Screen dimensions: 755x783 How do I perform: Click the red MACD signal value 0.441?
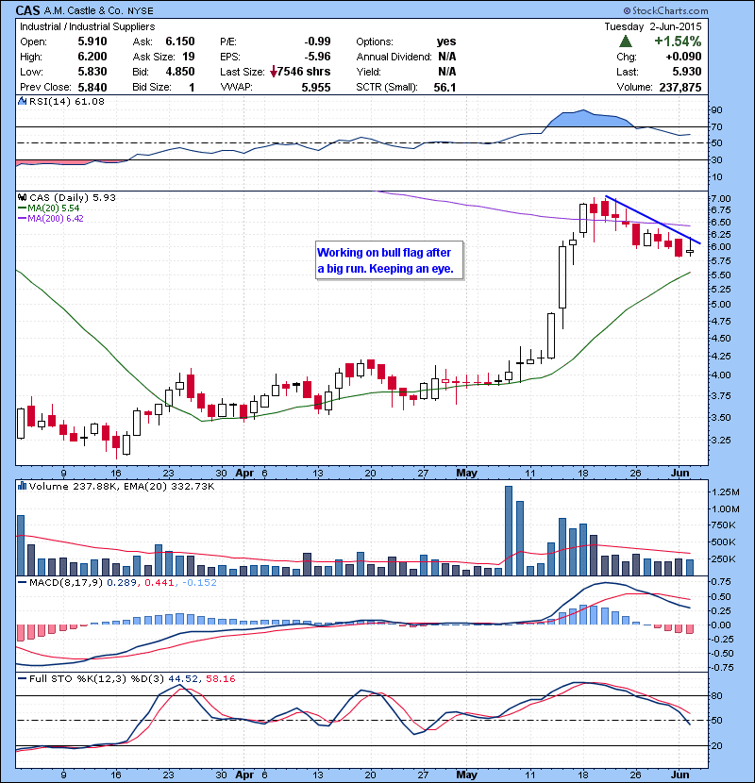159,582
